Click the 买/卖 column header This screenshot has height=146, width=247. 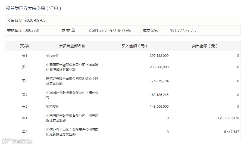coord(25,46)
